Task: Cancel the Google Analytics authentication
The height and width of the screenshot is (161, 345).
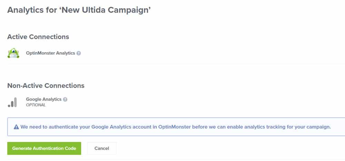Action: click(102, 149)
